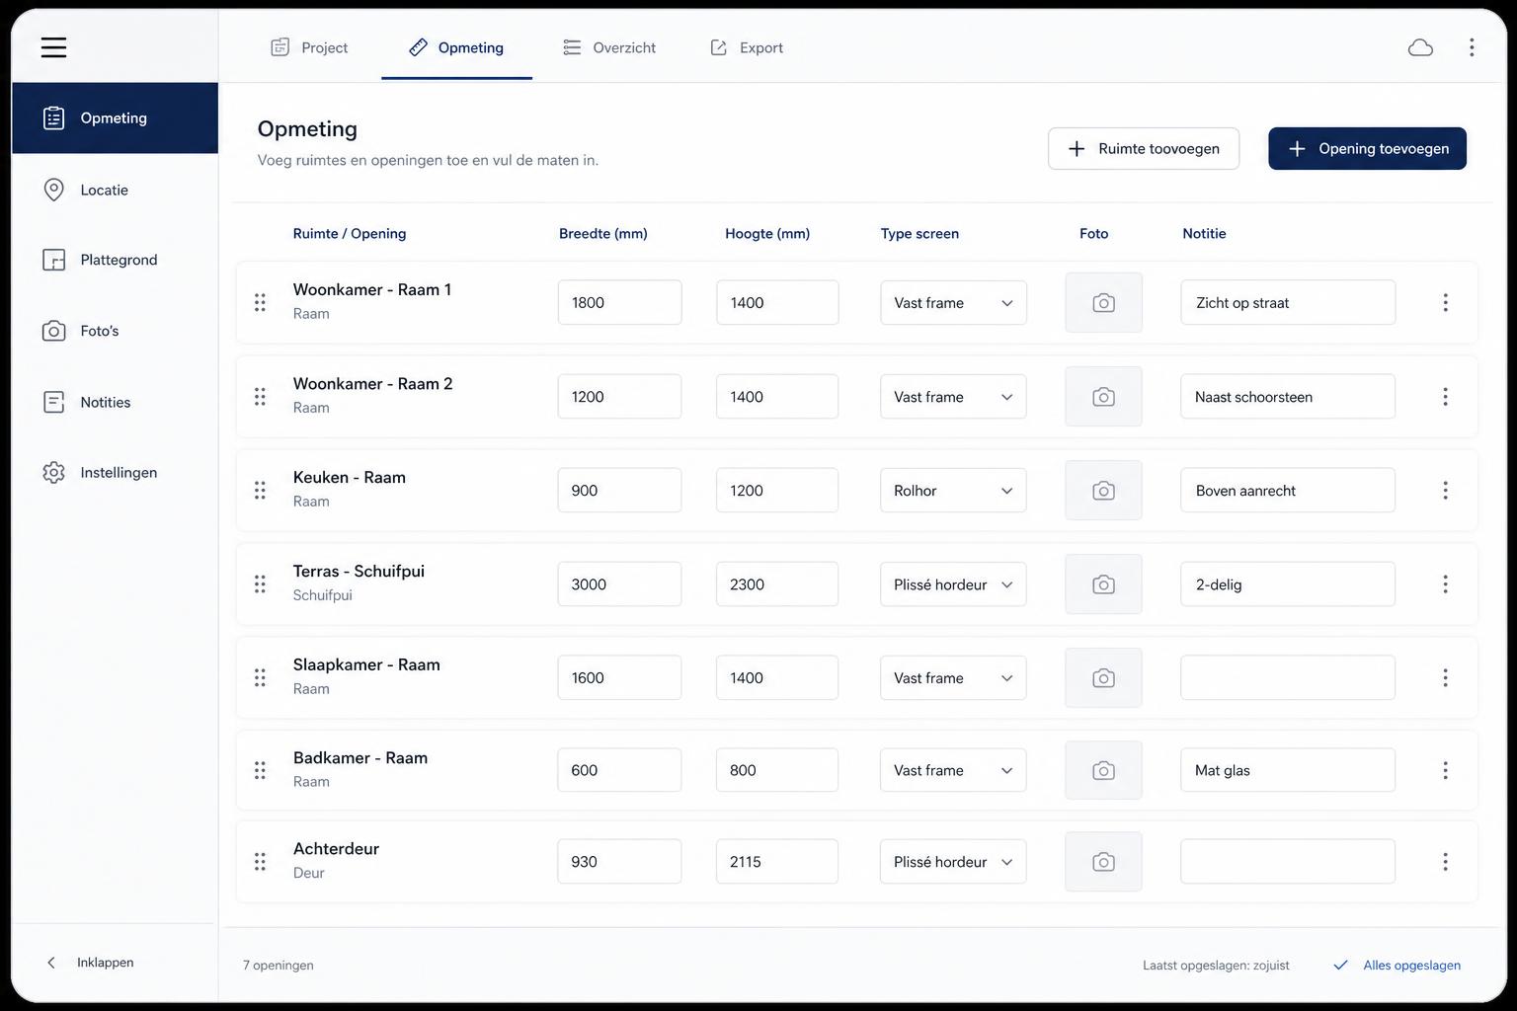Expand Plissé hordeur dropdown for Terras - Schuifpui
This screenshot has height=1011, width=1517.
click(953, 584)
